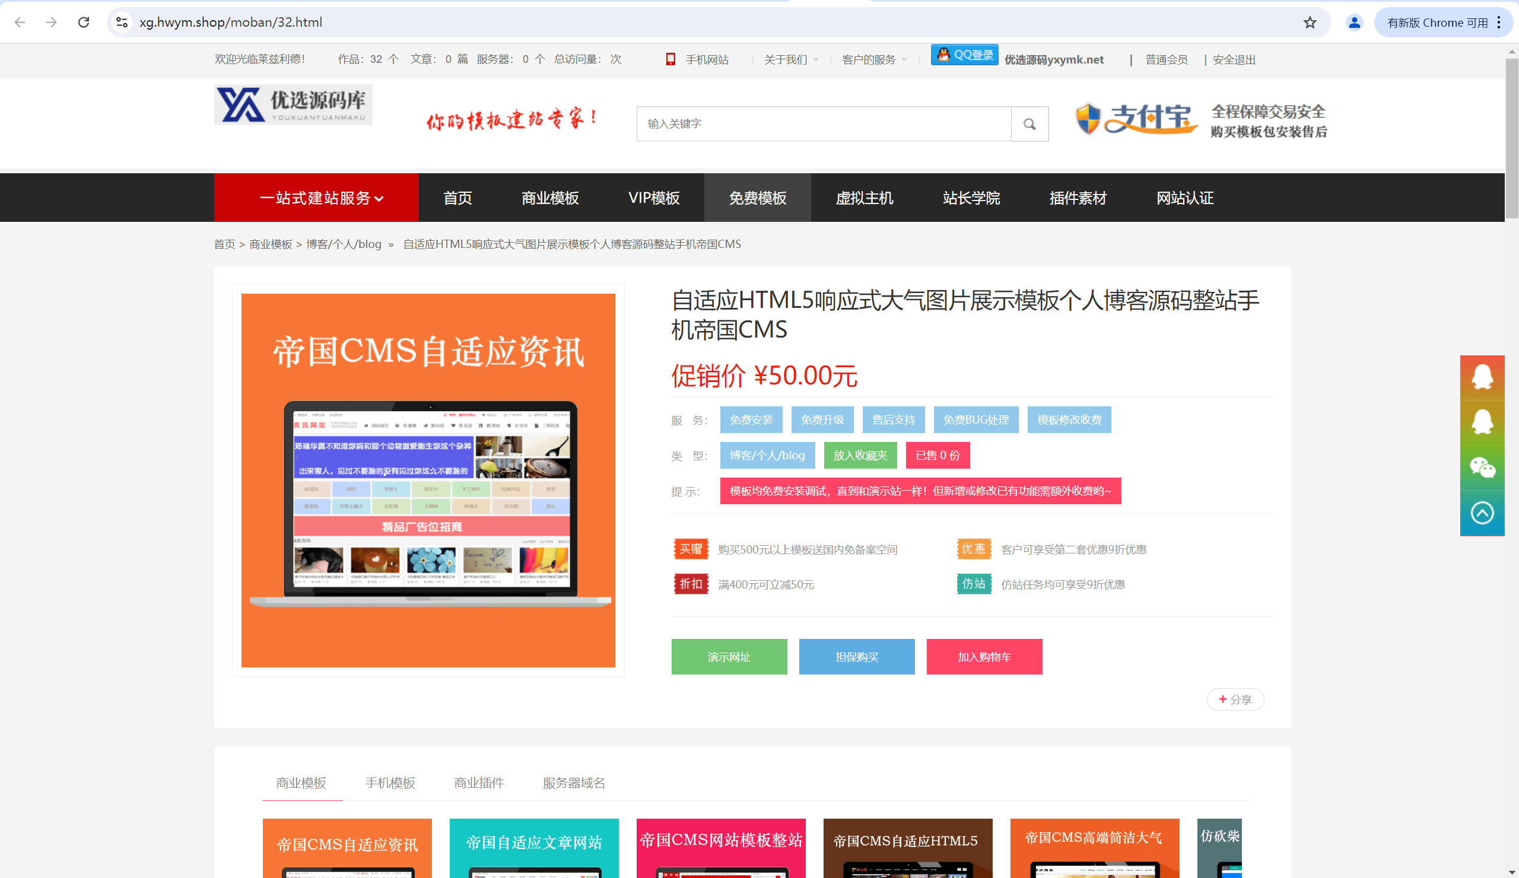Go forward using browser forward arrow
This screenshot has height=878, width=1519.
pos(51,23)
